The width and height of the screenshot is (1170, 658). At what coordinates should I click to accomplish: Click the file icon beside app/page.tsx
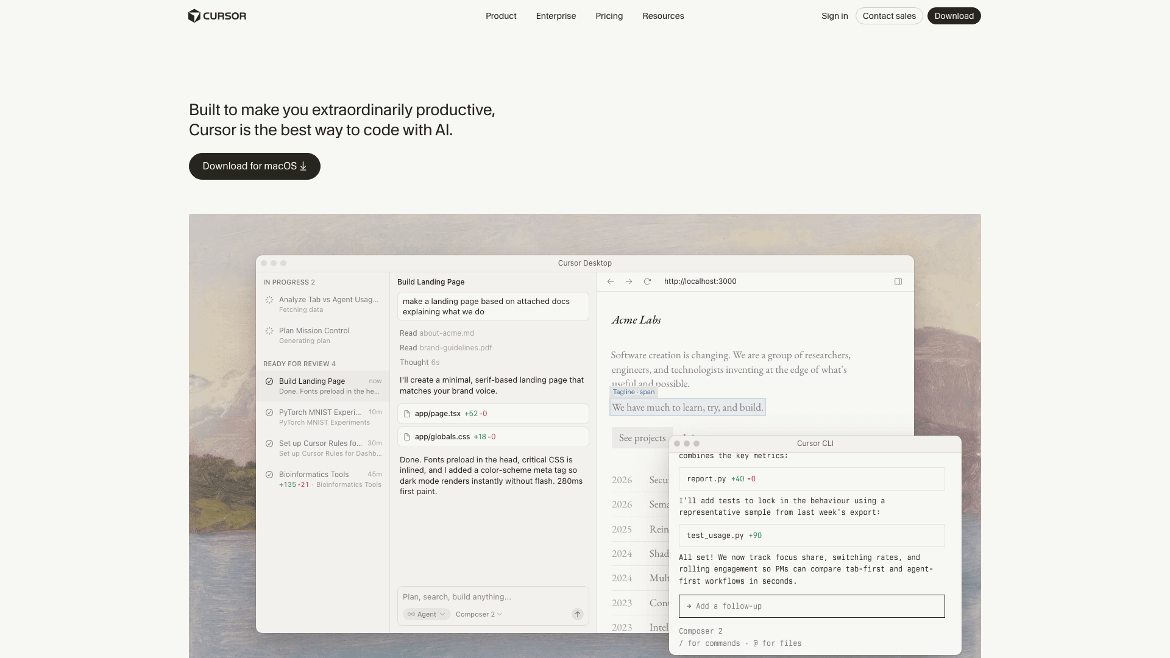pyautogui.click(x=407, y=414)
